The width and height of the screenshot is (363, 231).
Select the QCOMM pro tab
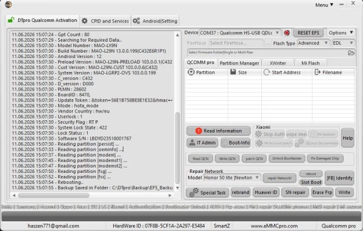pyautogui.click(x=200, y=62)
